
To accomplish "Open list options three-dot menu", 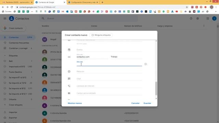I will [204, 26].
